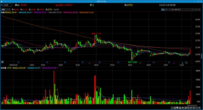Select the 30-minute period tab
This screenshot has width=203, height=110.
196,10
